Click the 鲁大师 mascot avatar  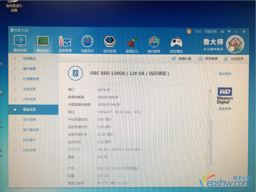coord(235,44)
